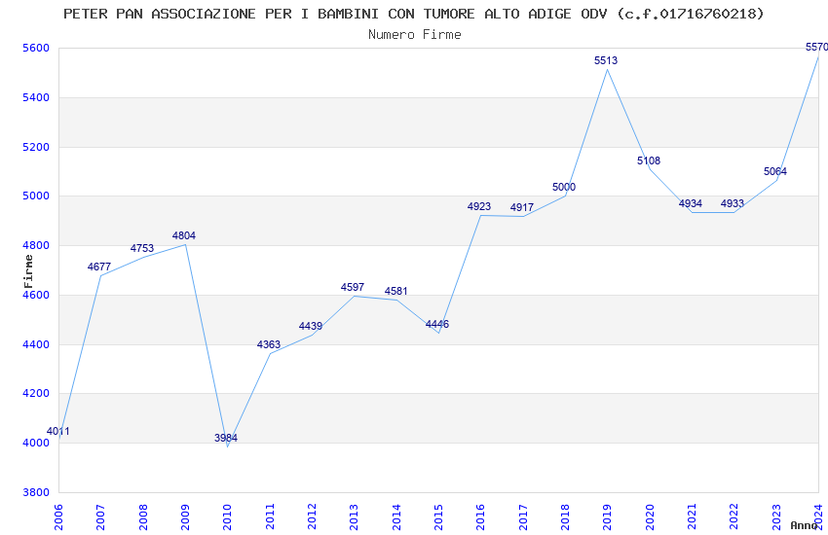Click the Firme y-axis label

coord(28,271)
